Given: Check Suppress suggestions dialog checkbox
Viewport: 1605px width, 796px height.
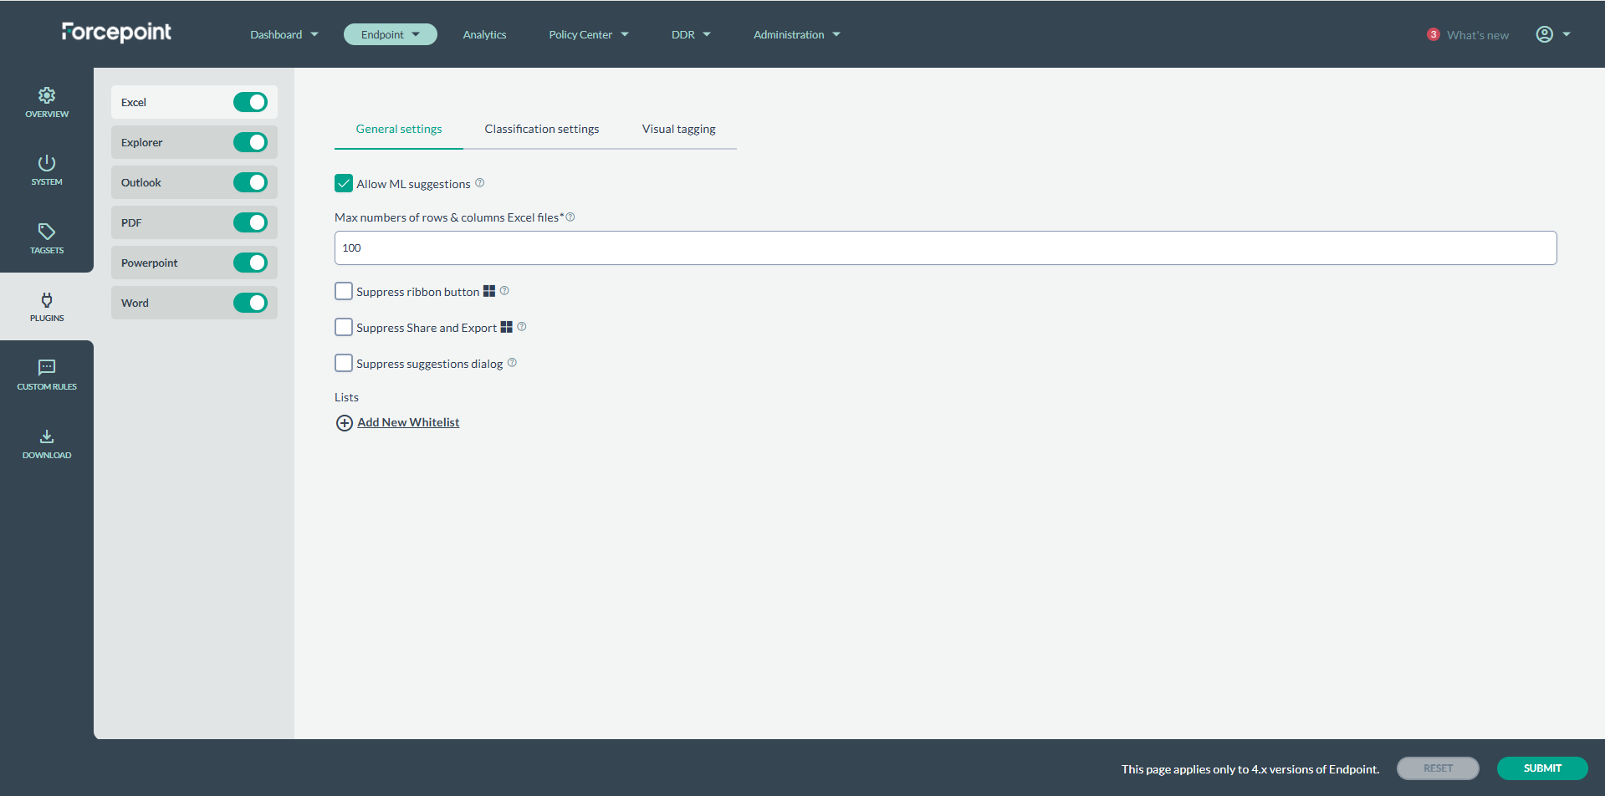Looking at the screenshot, I should tap(344, 363).
